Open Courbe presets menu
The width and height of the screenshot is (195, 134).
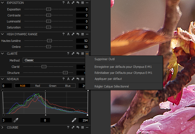tap(83, 127)
